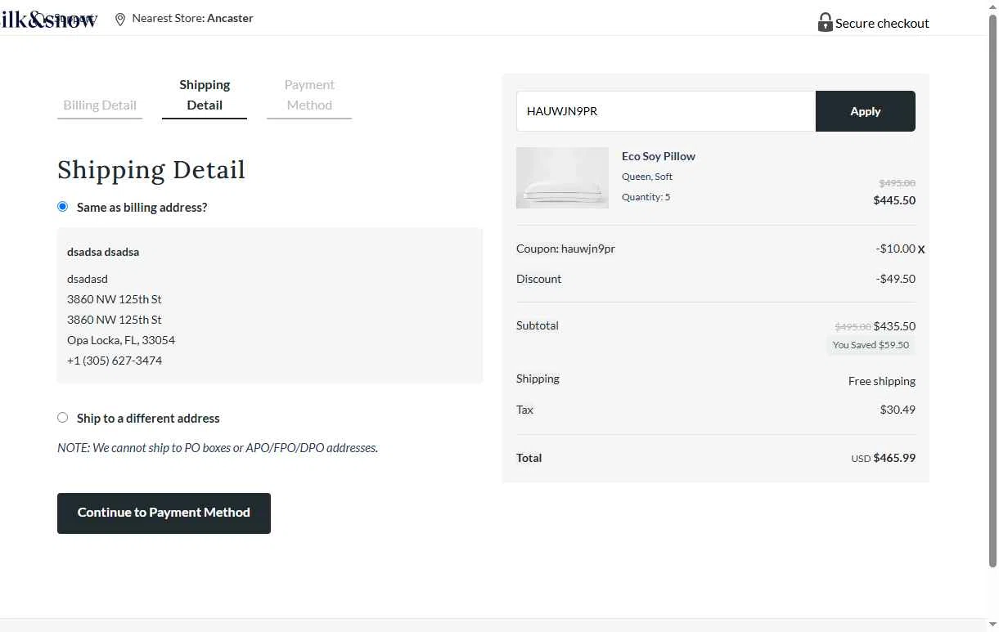
Task: Apply the coupon code
Action: [x=865, y=111]
